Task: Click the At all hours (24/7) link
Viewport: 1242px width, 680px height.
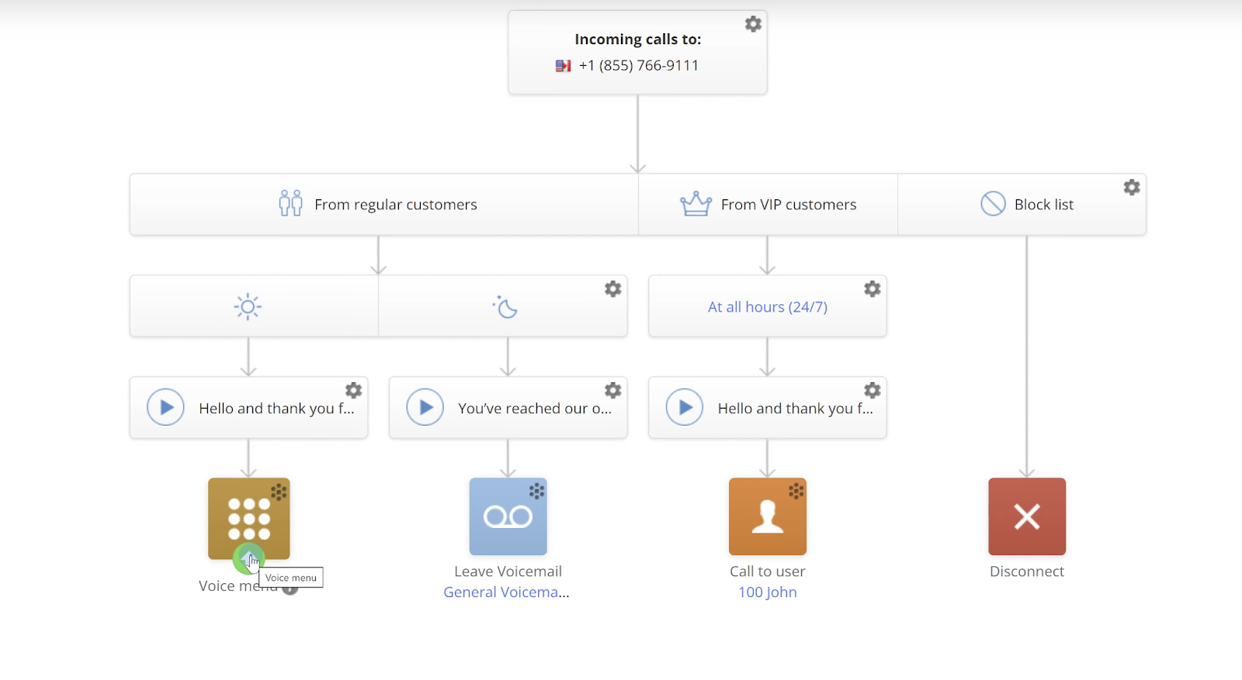Action: [x=767, y=307]
